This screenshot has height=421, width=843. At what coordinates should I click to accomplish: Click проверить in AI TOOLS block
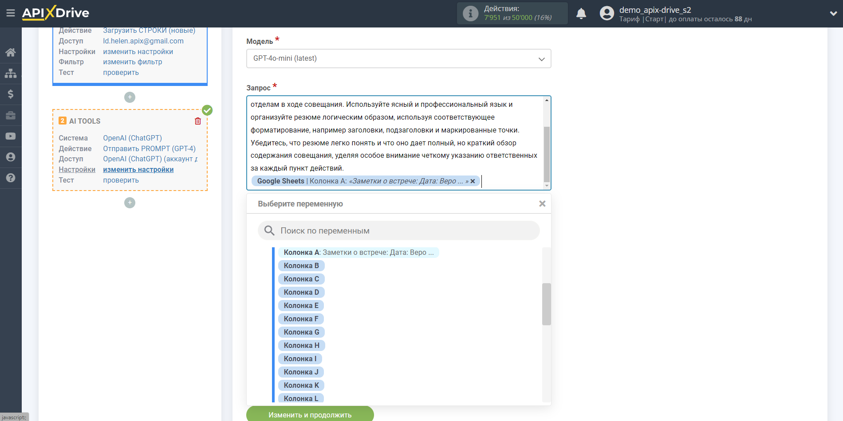point(121,180)
